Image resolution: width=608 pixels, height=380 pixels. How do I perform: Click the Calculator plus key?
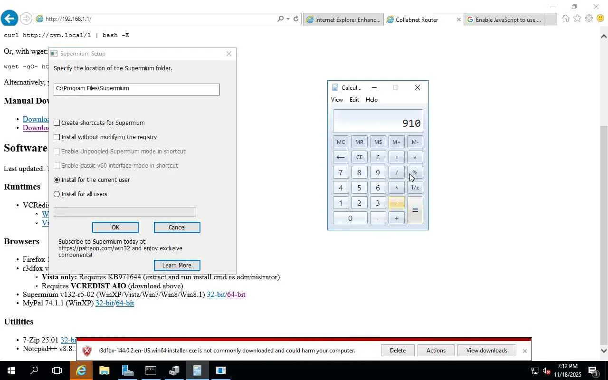pyautogui.click(x=396, y=218)
